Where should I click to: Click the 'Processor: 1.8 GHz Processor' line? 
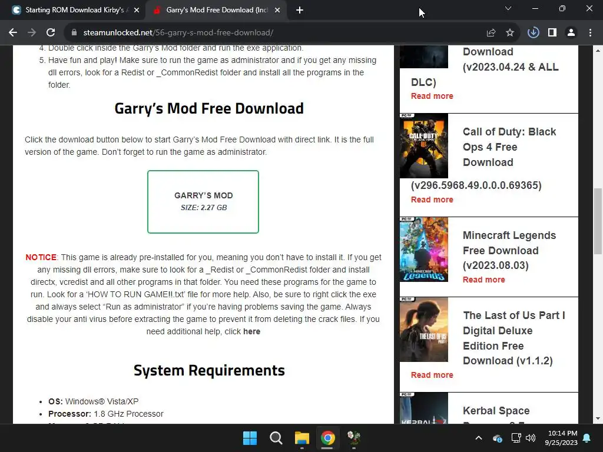coord(106,414)
